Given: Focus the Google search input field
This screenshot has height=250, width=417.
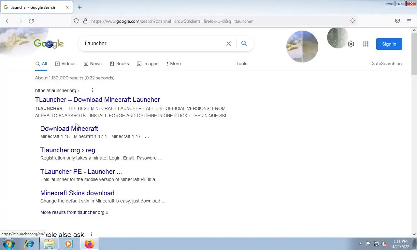Looking at the screenshot, I should coord(153,44).
